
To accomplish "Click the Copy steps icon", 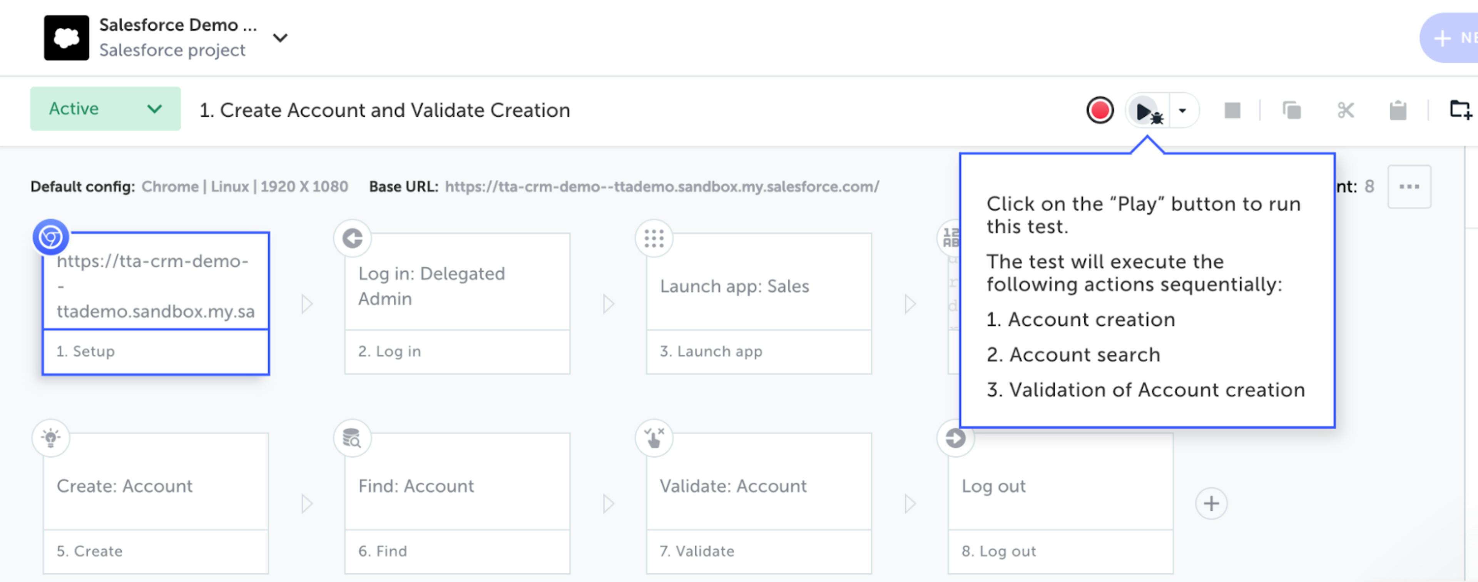I will point(1291,110).
